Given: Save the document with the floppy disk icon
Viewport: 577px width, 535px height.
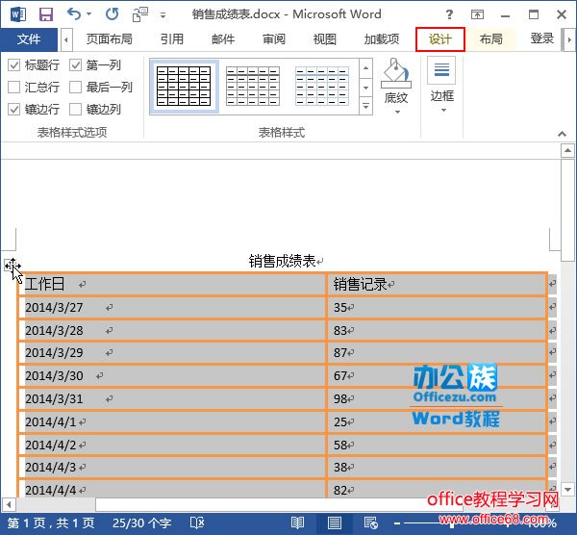Looking at the screenshot, I should click(46, 14).
